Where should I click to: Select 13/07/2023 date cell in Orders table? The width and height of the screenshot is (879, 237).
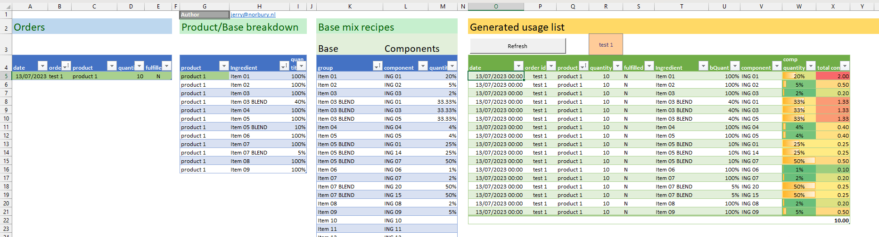tap(30, 76)
